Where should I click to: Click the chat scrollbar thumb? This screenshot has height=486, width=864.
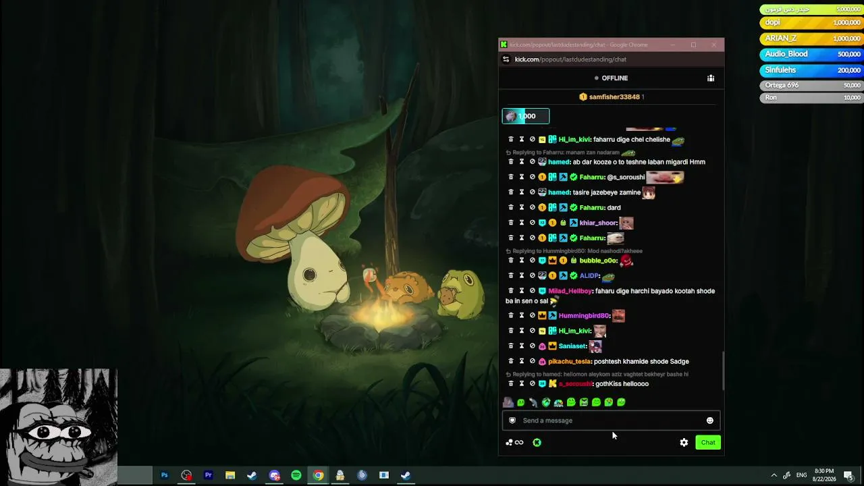(723, 371)
